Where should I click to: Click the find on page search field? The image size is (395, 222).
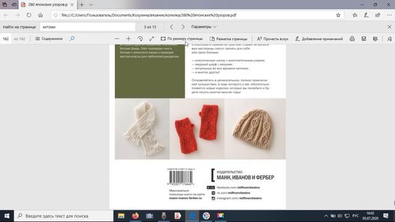coord(88,27)
